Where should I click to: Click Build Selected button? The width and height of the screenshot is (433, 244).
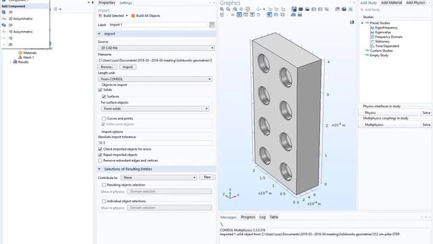[111, 16]
